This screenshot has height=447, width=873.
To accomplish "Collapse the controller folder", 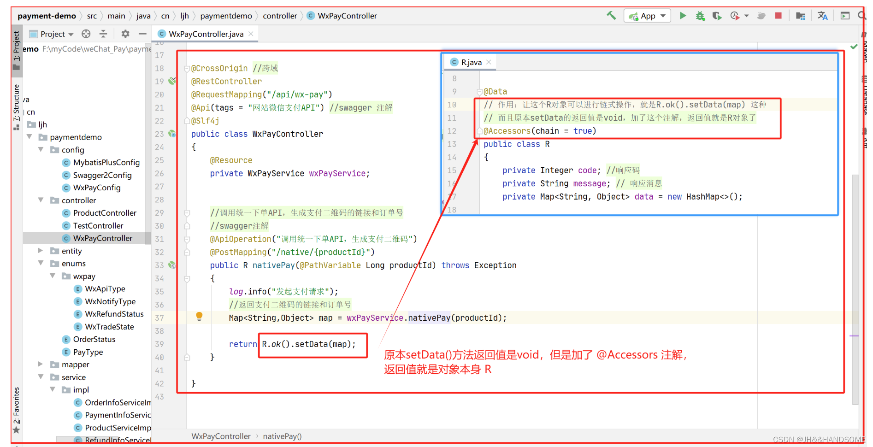I will [x=41, y=200].
